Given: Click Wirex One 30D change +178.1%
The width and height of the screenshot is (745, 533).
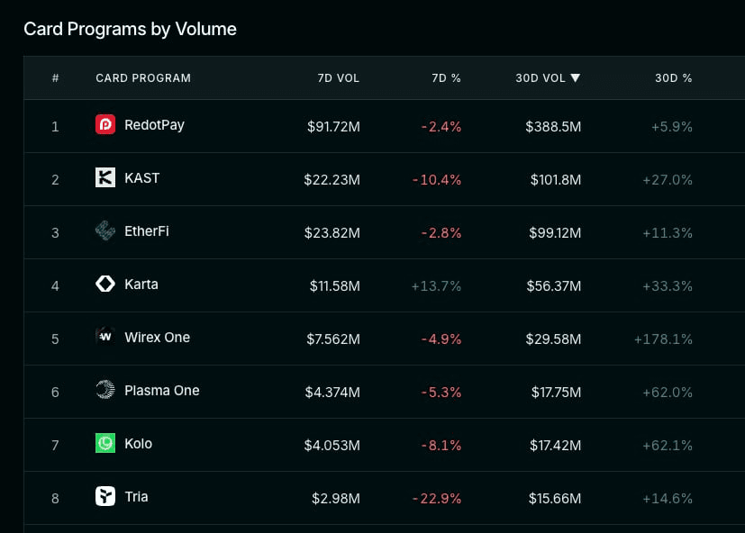Looking at the screenshot, I should coord(663,339).
